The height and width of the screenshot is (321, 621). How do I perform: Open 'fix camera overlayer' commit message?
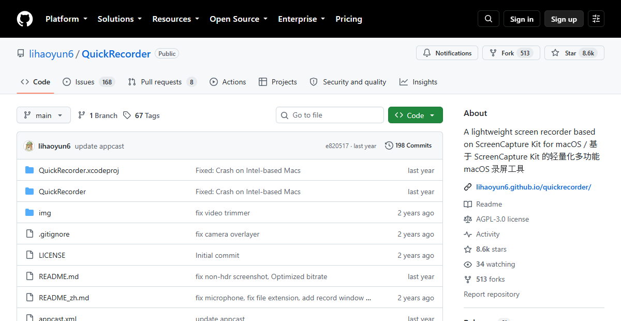pos(228,234)
